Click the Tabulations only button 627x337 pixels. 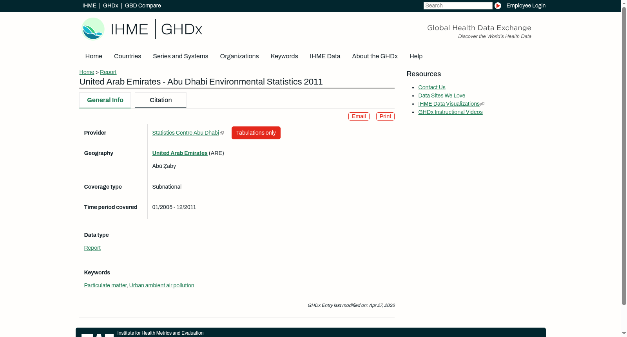(x=256, y=133)
